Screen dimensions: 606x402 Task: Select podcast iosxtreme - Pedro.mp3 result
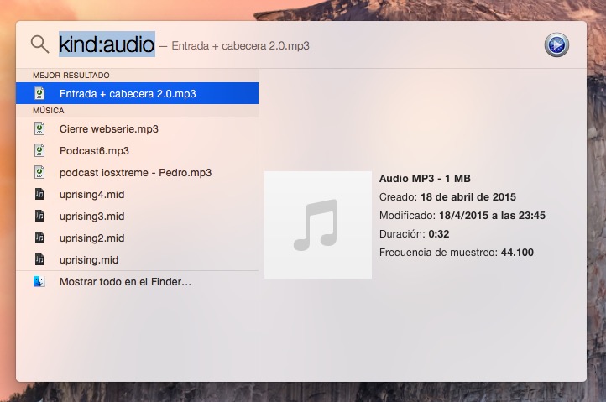click(x=137, y=172)
